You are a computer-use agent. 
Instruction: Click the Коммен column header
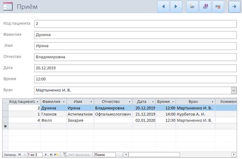coord(226,102)
